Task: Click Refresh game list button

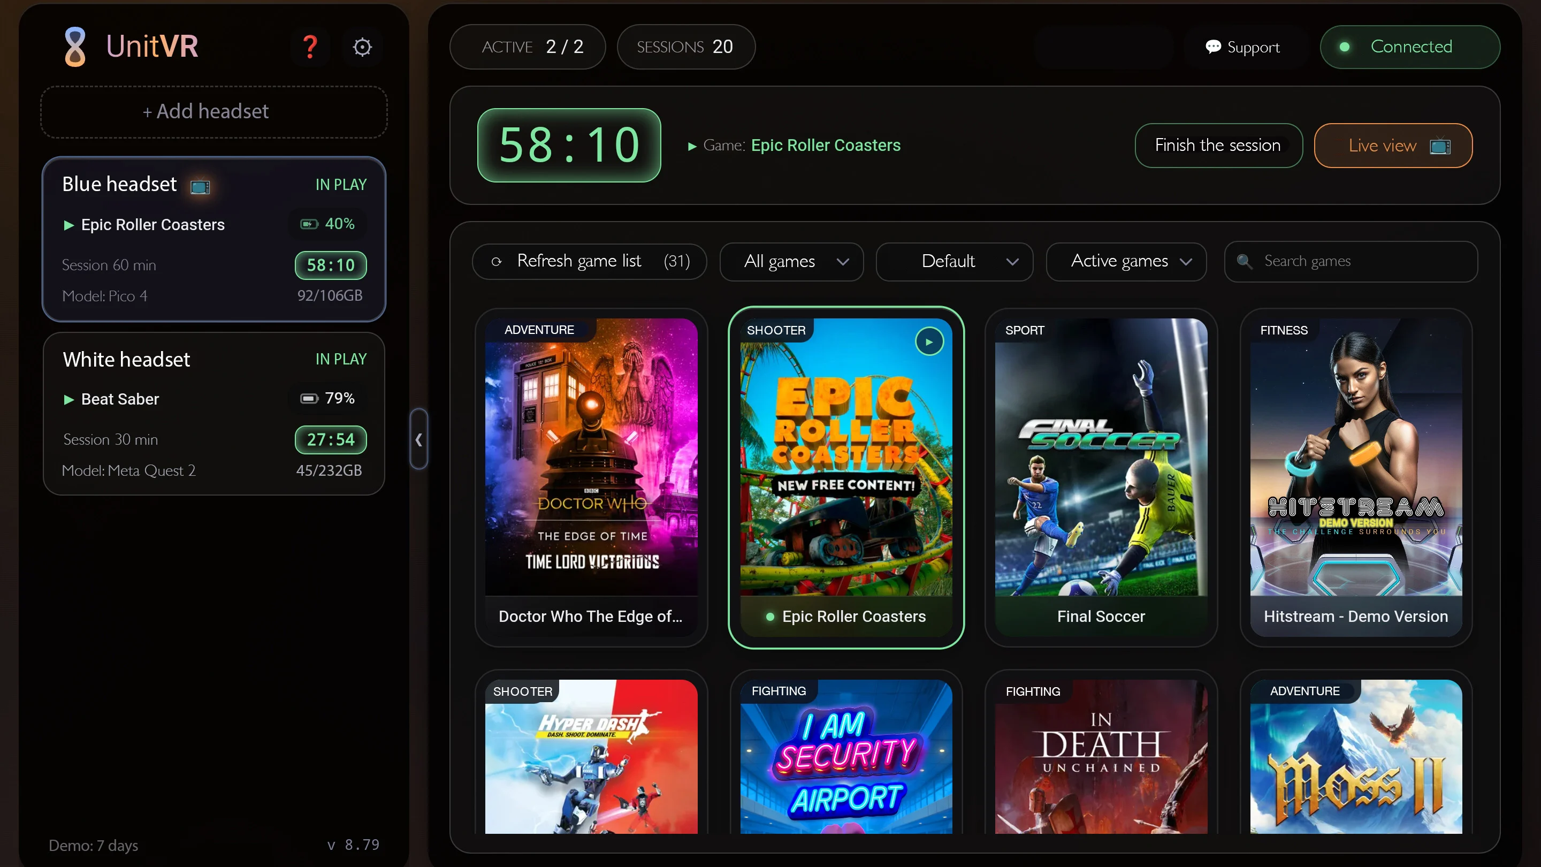Action: point(589,262)
